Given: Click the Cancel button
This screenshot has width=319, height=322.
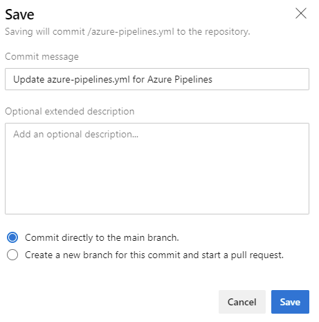Looking at the screenshot, I should 242,302.
